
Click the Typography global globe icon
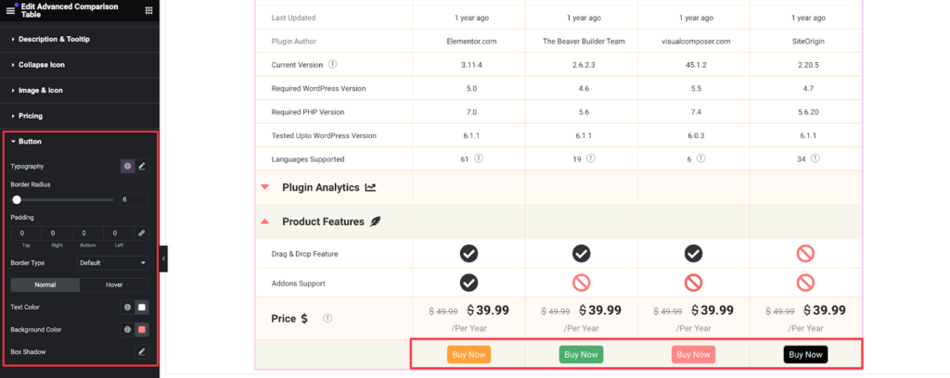tap(128, 166)
